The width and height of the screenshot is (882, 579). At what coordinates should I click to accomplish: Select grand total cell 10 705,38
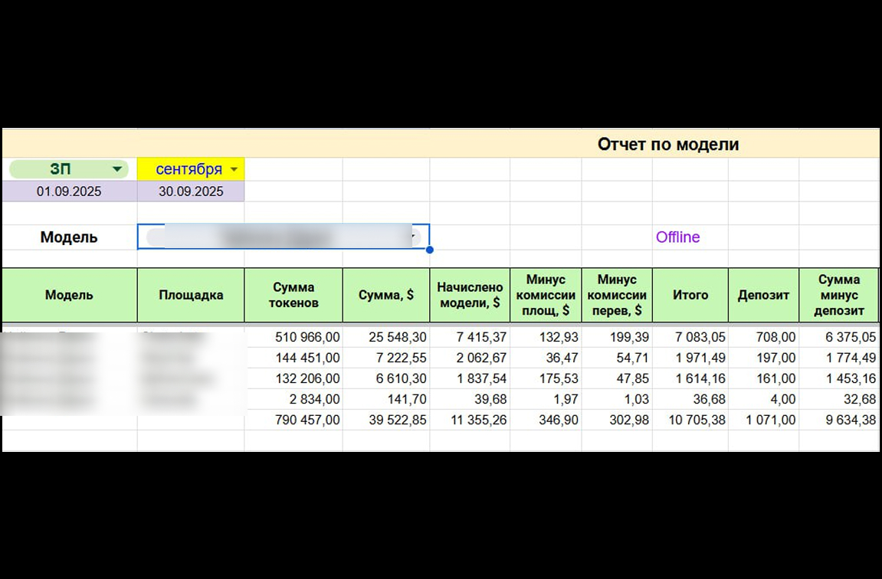tap(690, 420)
